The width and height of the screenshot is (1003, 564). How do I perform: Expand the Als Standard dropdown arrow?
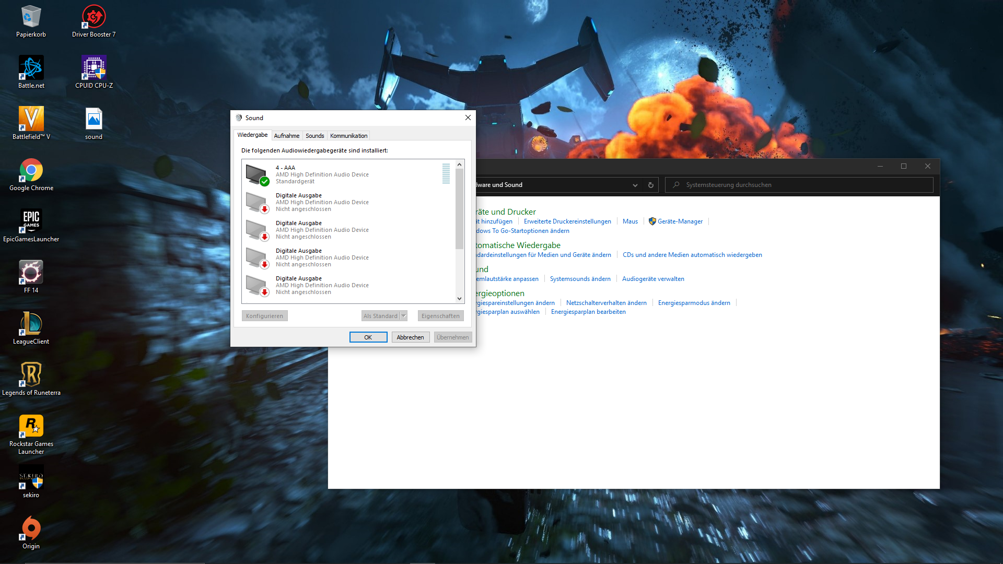[403, 316]
